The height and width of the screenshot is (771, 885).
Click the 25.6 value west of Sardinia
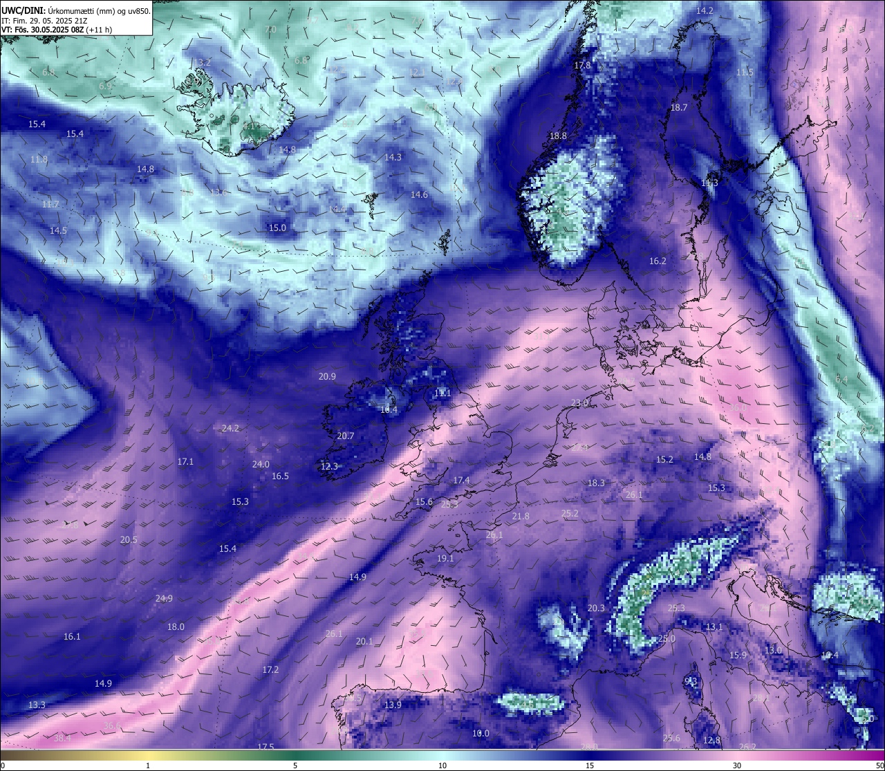click(x=671, y=739)
